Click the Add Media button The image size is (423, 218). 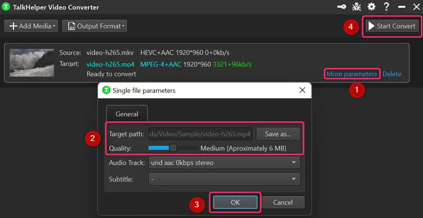(31, 26)
